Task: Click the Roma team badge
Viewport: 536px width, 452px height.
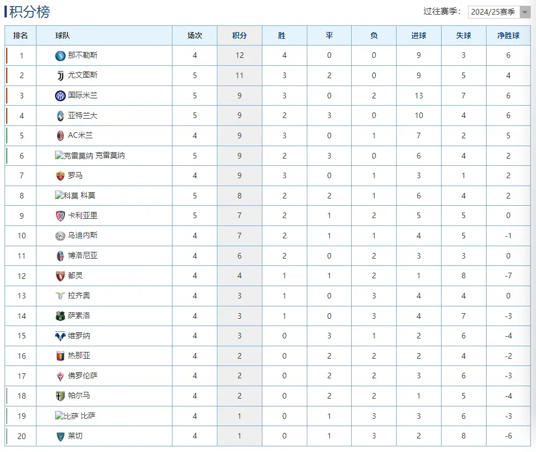Action: [x=60, y=175]
